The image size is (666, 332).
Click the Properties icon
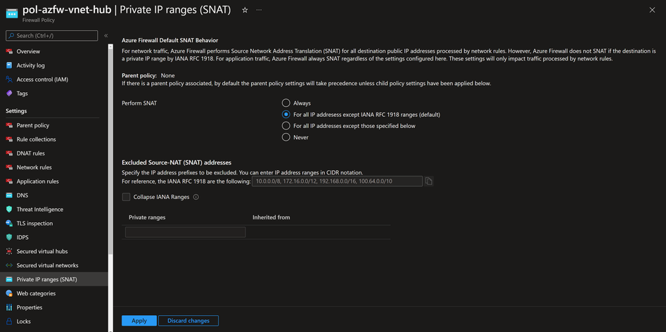tap(9, 307)
